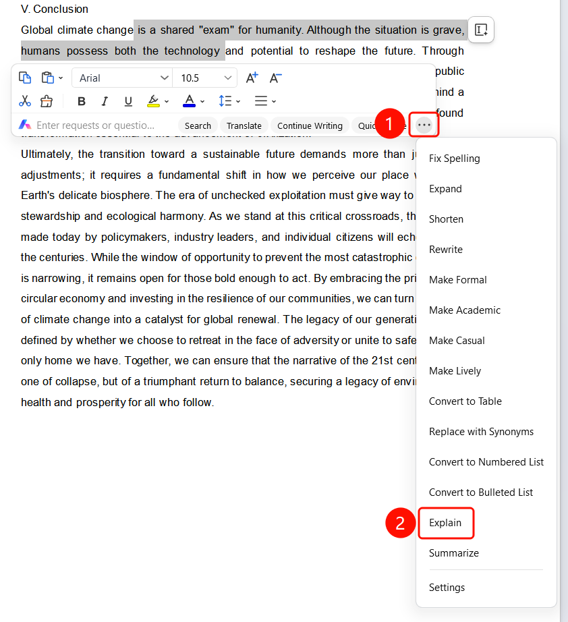This screenshot has width=568, height=622.
Task: Select the Format Painter icon
Action: (x=47, y=101)
